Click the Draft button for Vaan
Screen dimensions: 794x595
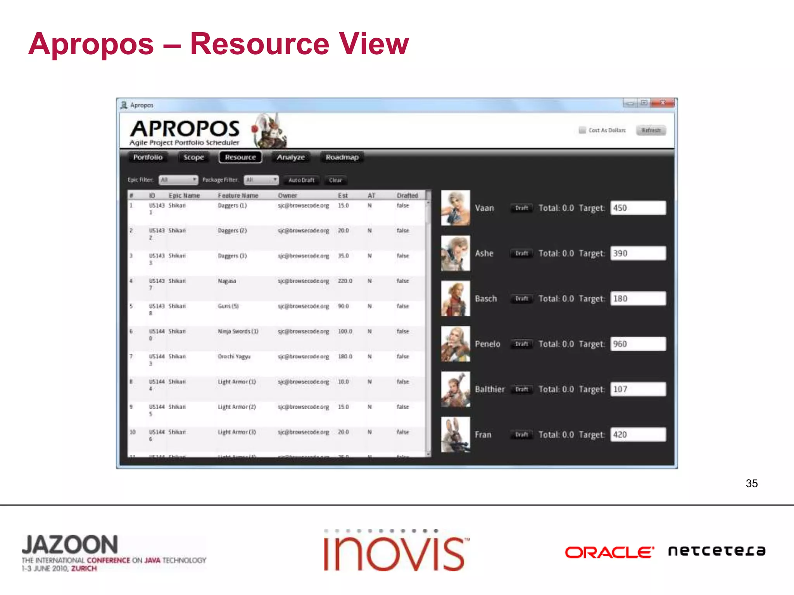[521, 208]
